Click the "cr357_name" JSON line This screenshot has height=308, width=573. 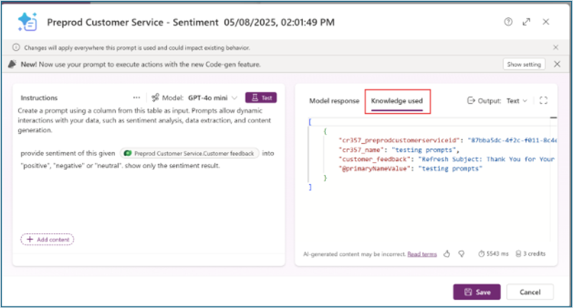(399, 150)
